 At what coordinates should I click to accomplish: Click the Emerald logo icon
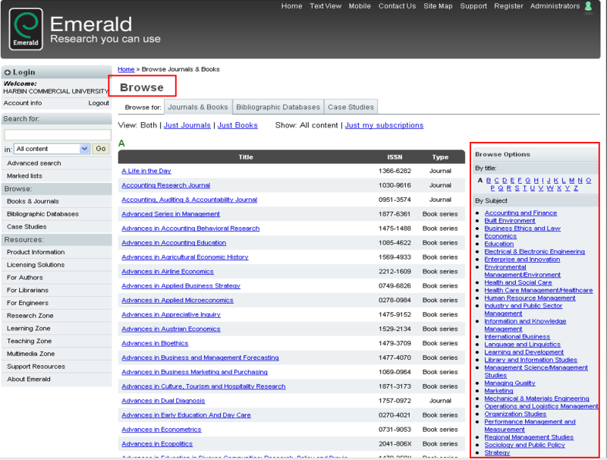coord(26,29)
